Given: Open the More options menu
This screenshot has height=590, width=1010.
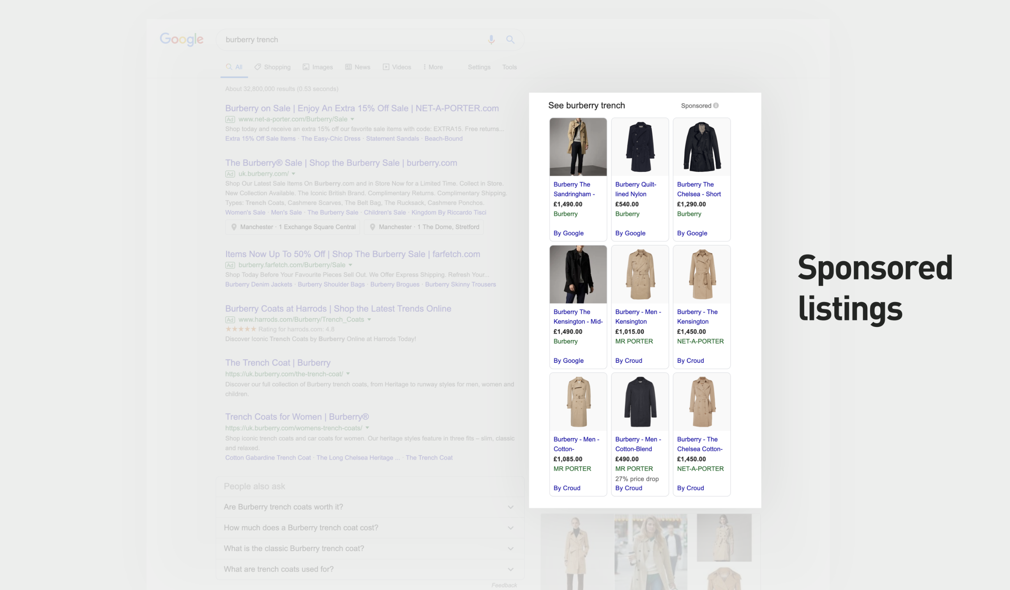Looking at the screenshot, I should pos(433,67).
